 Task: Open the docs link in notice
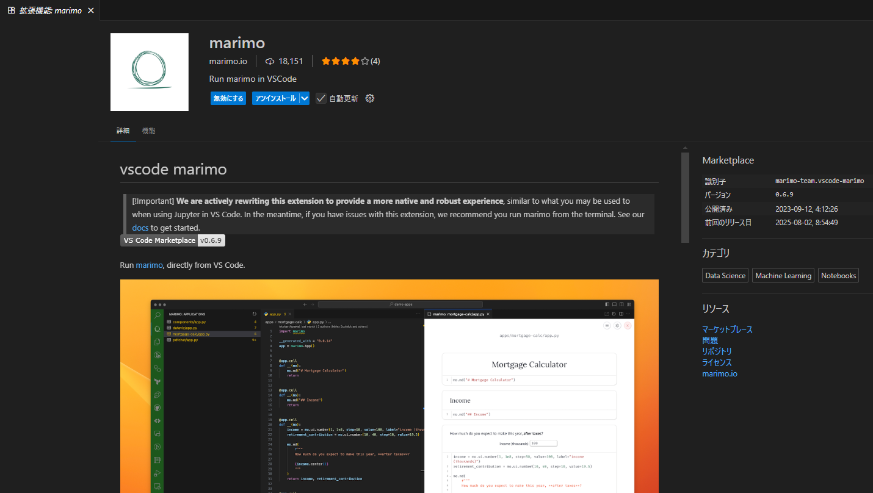(x=140, y=228)
